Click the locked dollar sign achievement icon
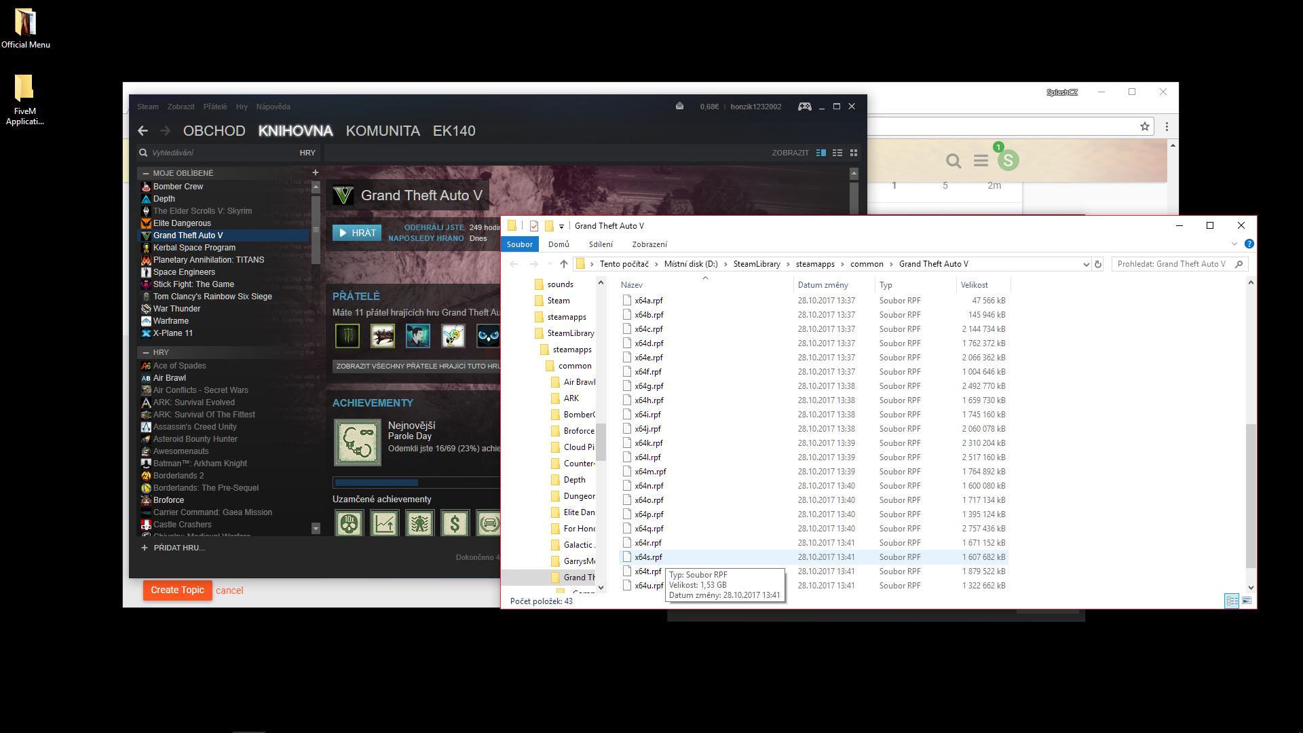Image resolution: width=1303 pixels, height=733 pixels. (x=455, y=523)
